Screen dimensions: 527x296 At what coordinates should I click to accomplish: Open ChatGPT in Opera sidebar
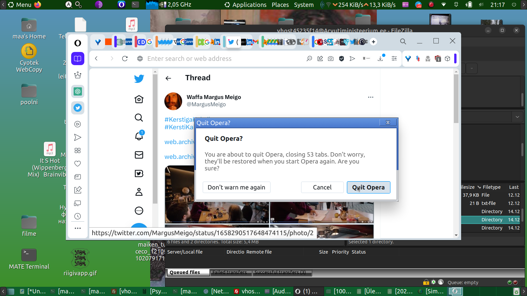(78, 91)
